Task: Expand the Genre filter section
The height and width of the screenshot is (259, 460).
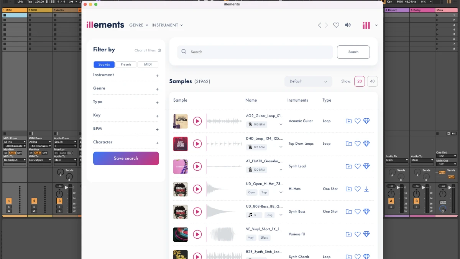Action: click(x=157, y=89)
